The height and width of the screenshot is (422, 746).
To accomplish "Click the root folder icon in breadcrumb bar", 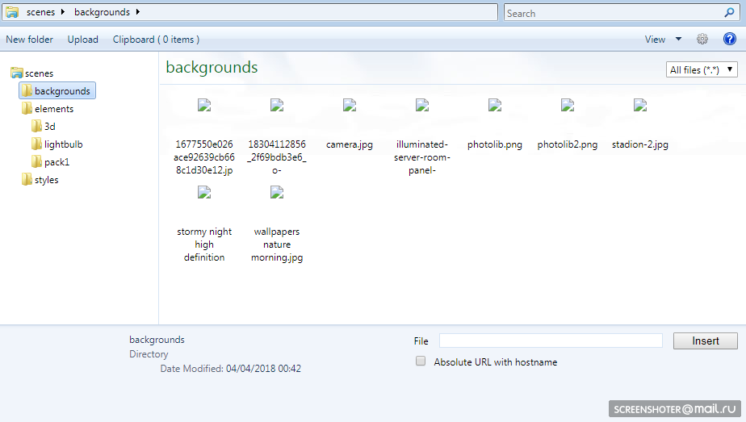I will [x=12, y=12].
